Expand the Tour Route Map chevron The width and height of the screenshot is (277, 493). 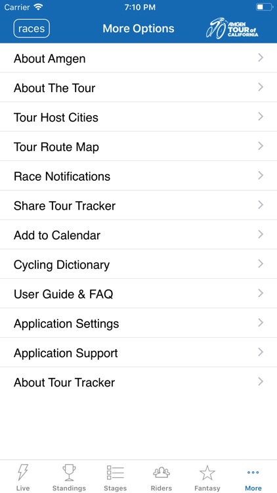pos(261,146)
